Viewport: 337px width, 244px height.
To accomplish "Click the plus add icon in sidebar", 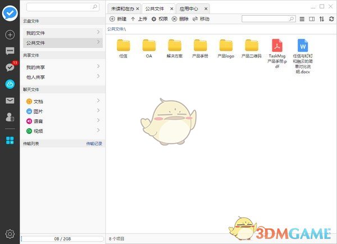I will click(10, 35).
